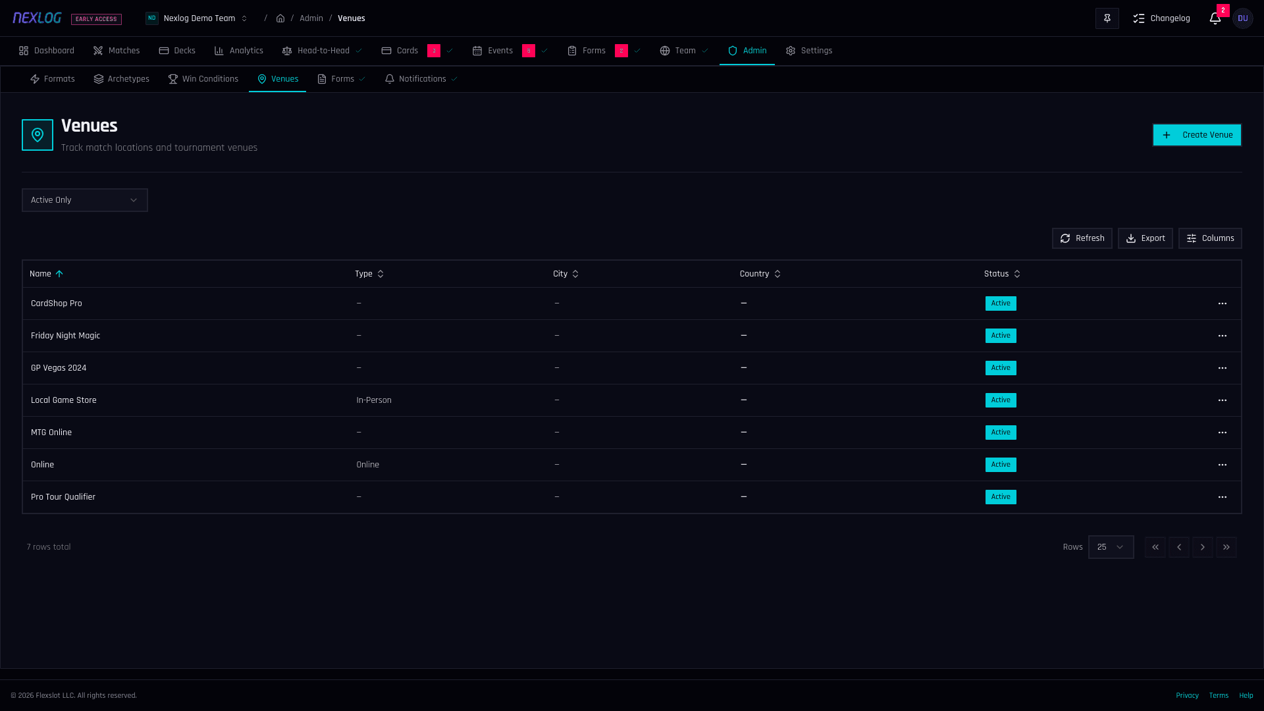The image size is (1264, 711).
Task: Open the Matches tab
Action: 117,51
